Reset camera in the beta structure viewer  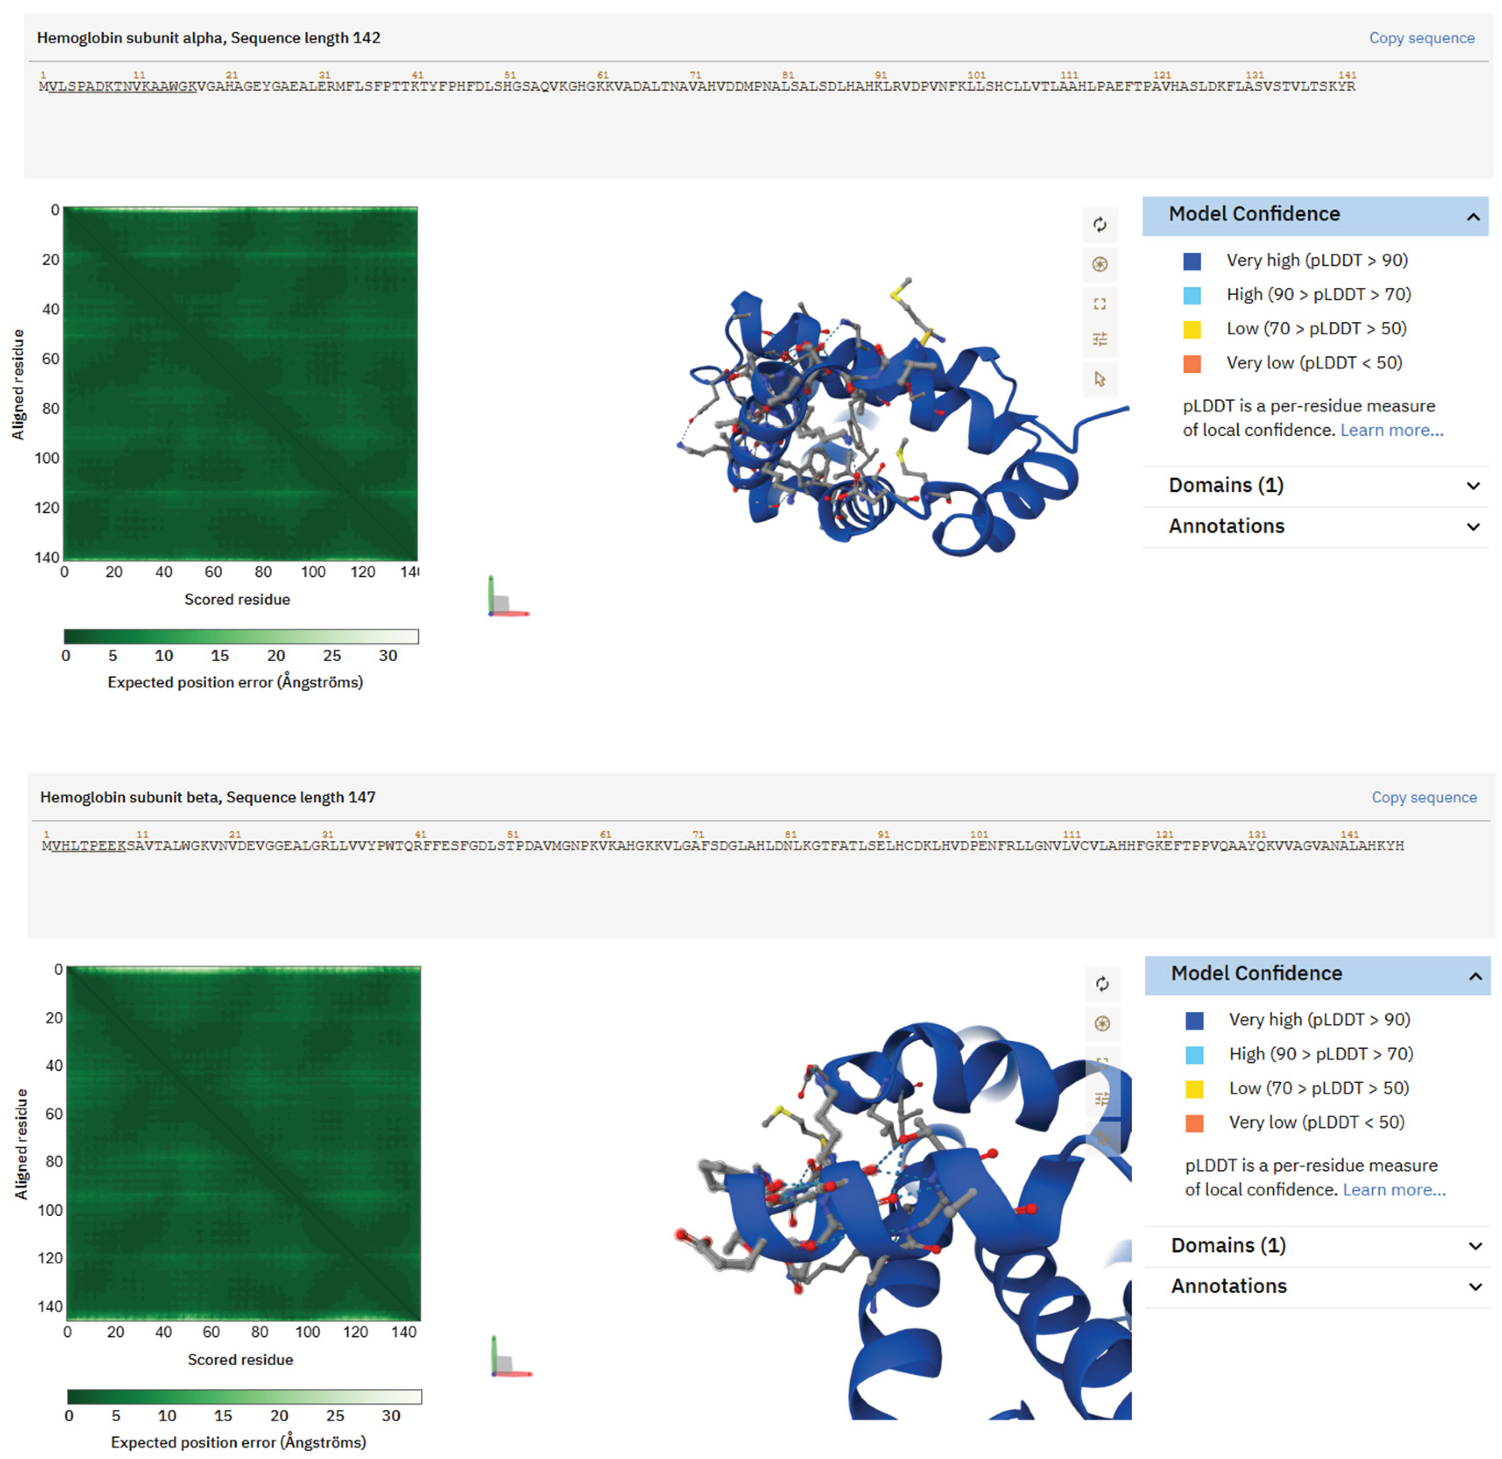pos(1101,985)
